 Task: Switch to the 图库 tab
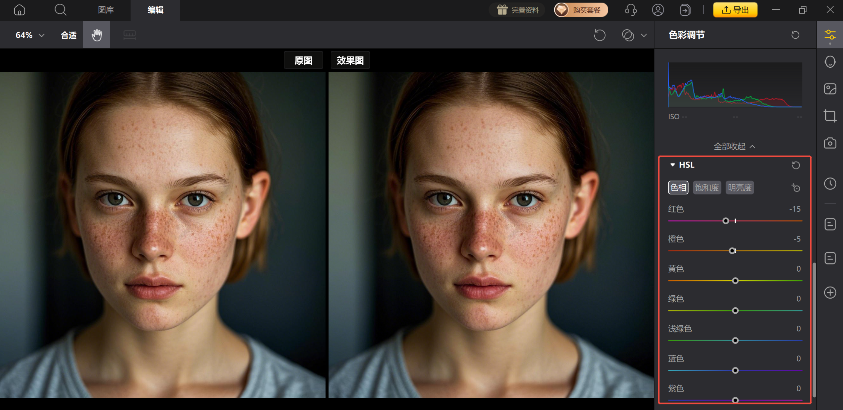[106, 10]
